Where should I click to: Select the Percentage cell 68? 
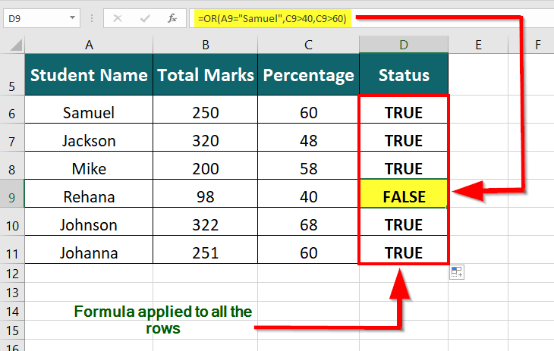(x=308, y=222)
